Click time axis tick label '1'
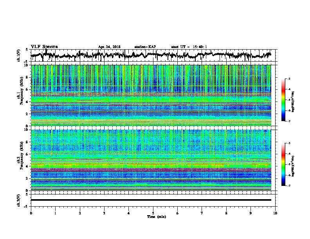The height and width of the screenshot is (239, 310). click(55, 213)
